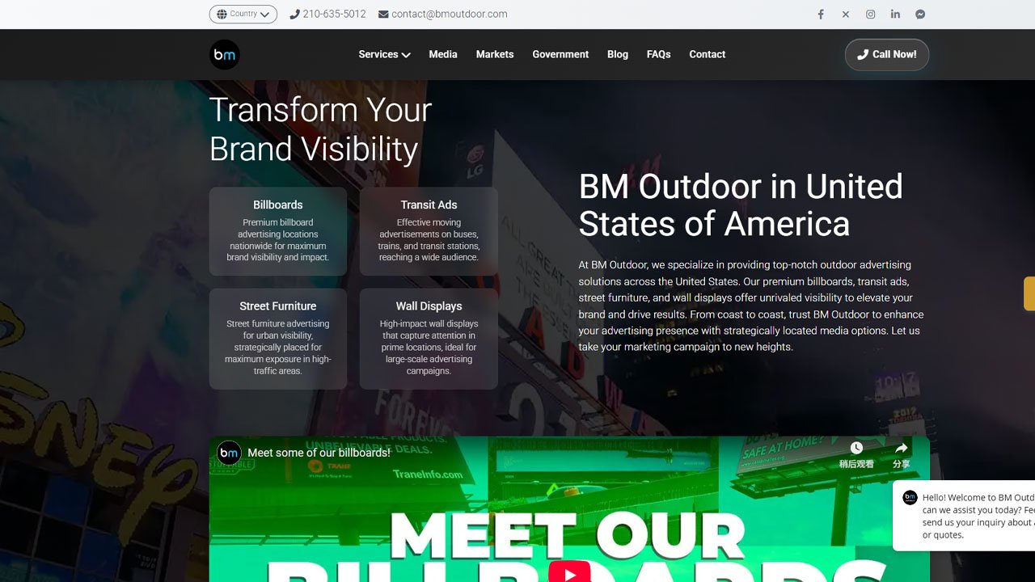Click the 'Transform Your Brand Visibility' heading
This screenshot has height=582, width=1035.
coord(321,129)
